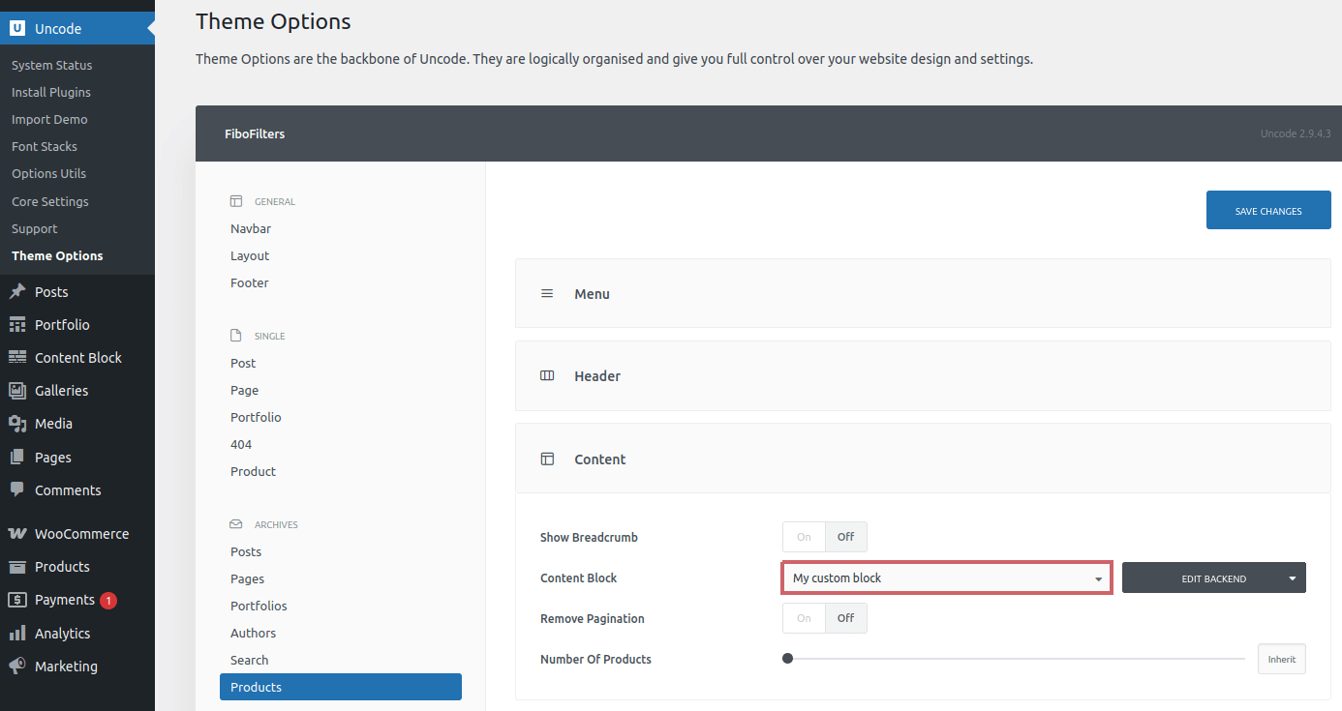Click the Analytics bar chart icon
This screenshot has width=1342, height=711.
17,633
